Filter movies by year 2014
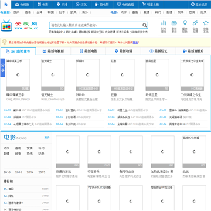This screenshot has width=211, height=211. [30, 172]
